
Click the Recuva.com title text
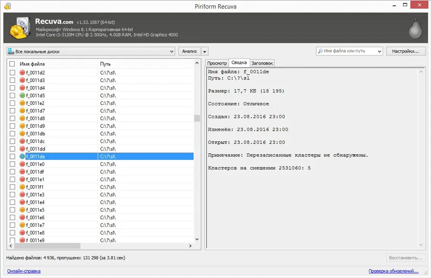click(54, 22)
